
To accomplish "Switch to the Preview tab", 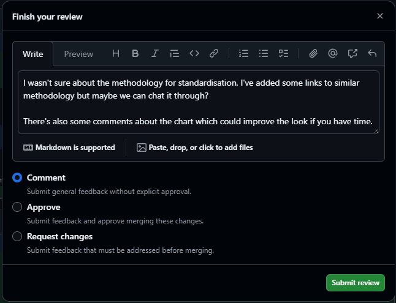I will (x=78, y=54).
